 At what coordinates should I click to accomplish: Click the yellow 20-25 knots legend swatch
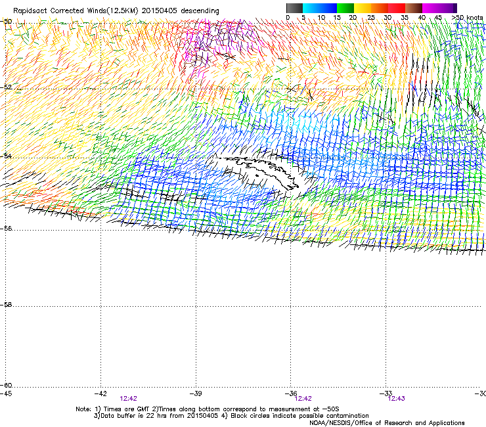click(363, 8)
